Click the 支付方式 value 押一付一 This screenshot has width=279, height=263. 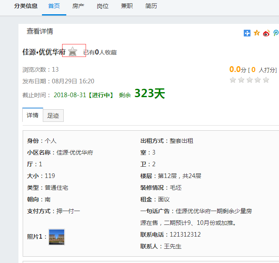68,211
